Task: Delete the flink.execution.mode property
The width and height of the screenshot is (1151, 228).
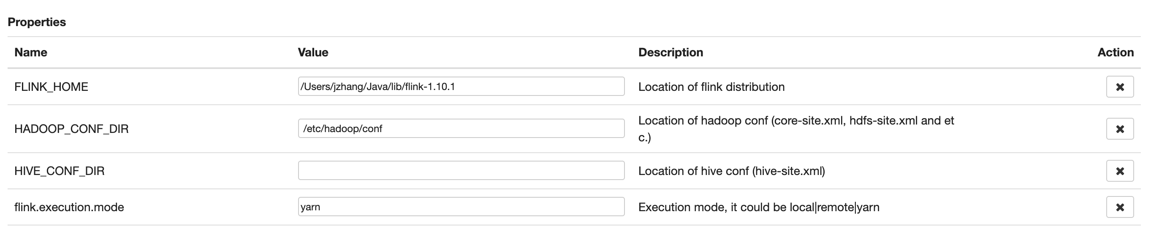Action: click(x=1119, y=207)
